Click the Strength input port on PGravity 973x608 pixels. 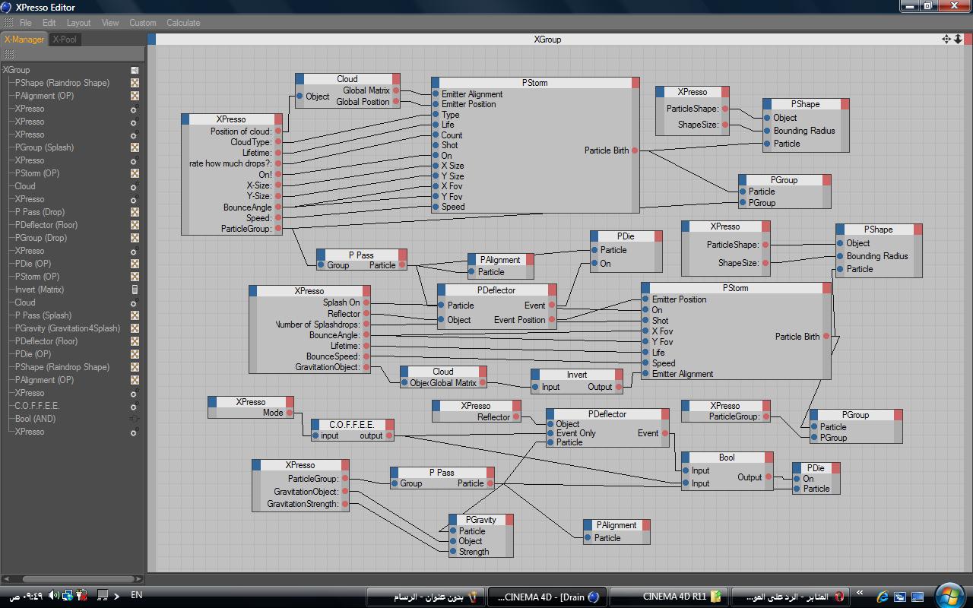(x=453, y=552)
